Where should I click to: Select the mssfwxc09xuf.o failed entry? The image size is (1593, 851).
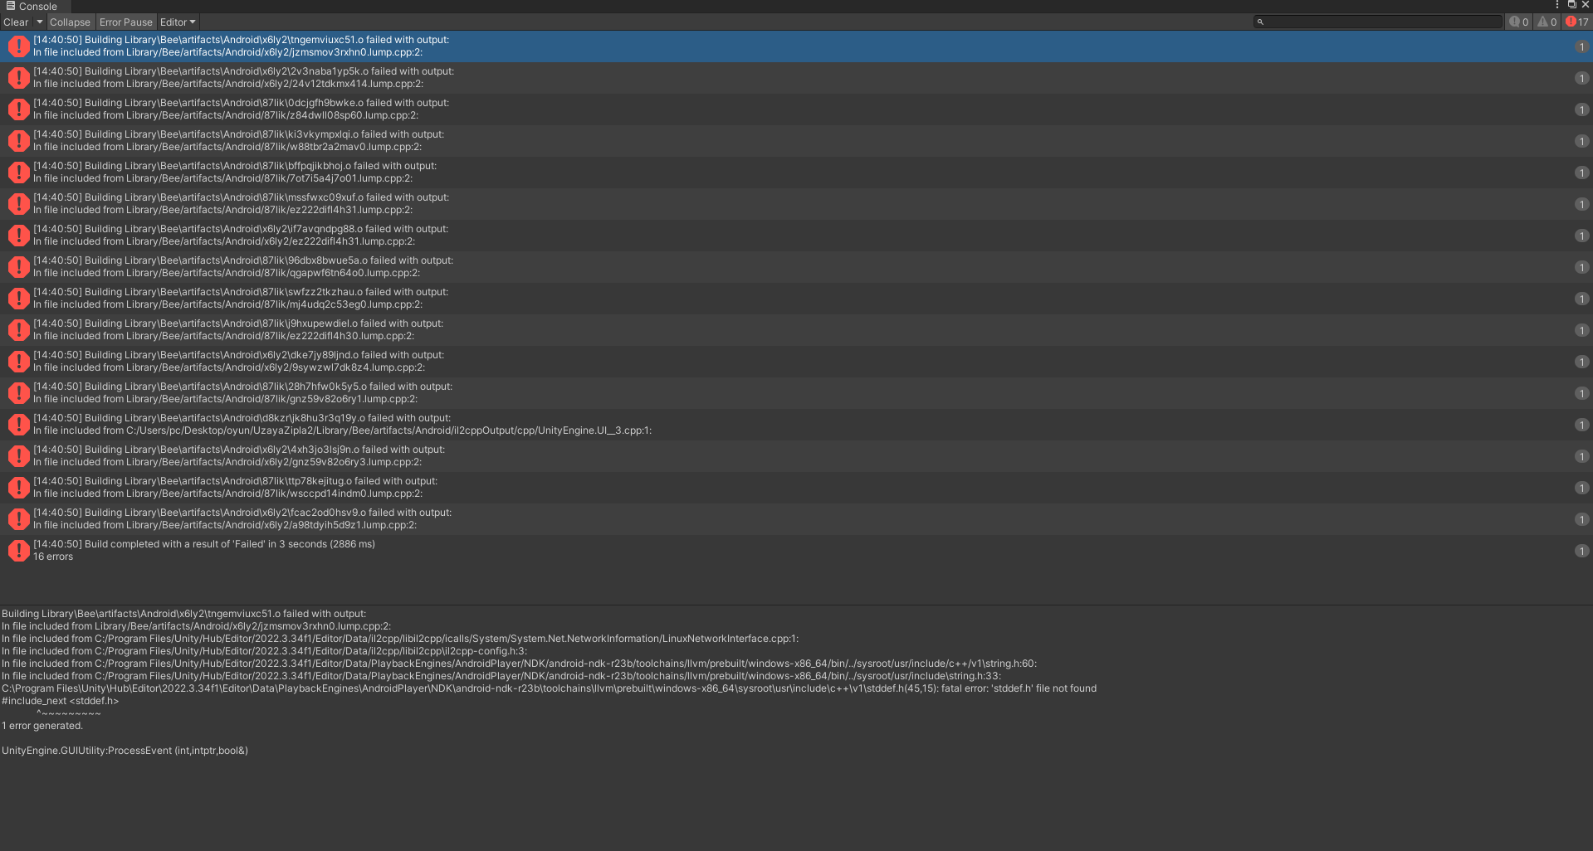pos(796,204)
